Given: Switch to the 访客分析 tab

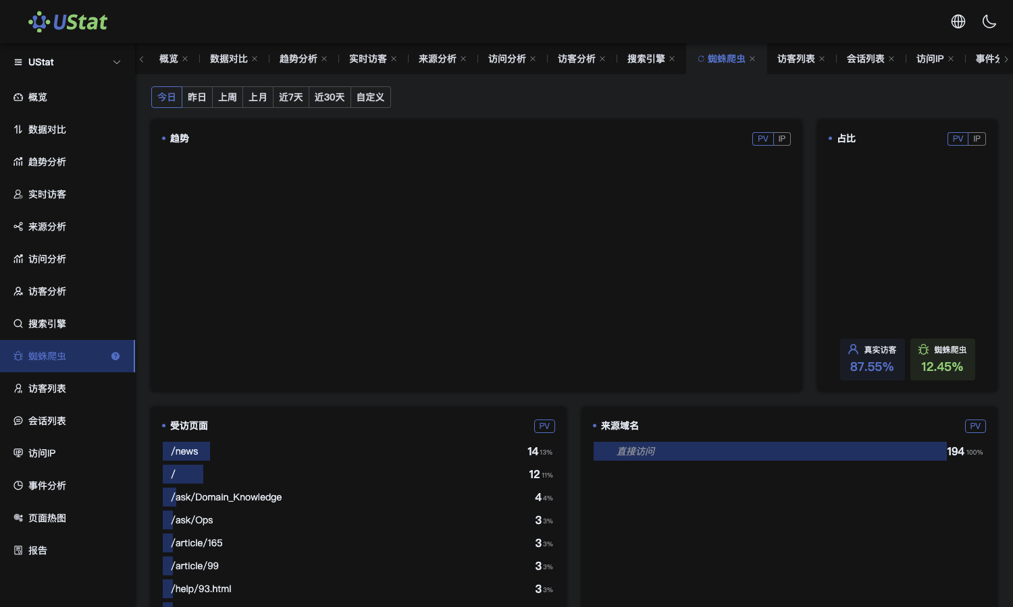Looking at the screenshot, I should [577, 59].
